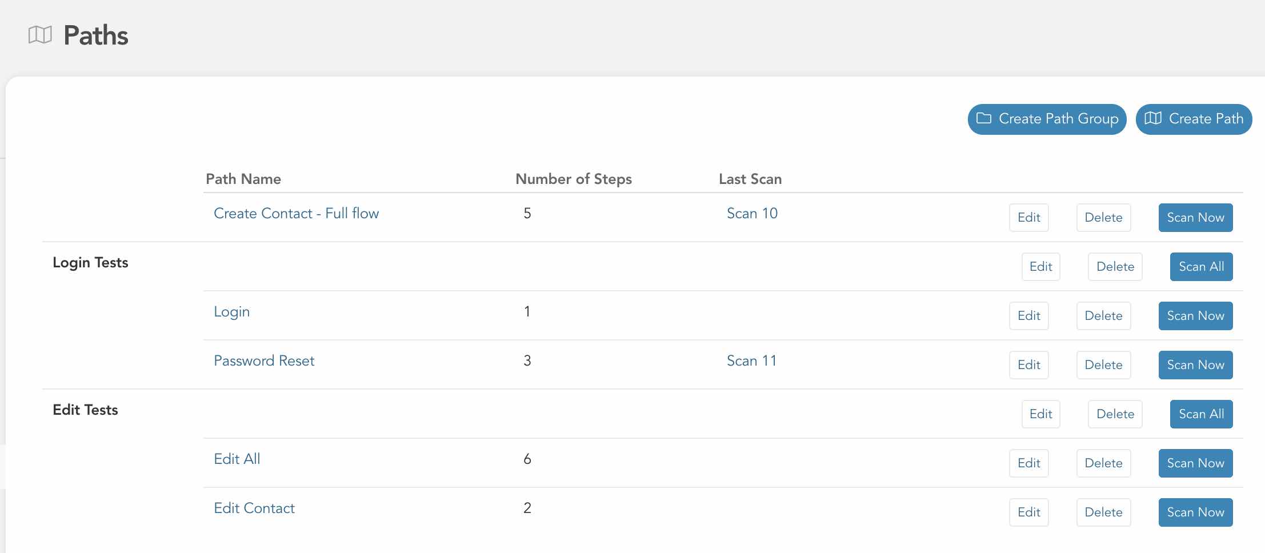This screenshot has width=1265, height=553.
Task: Edit the Create Contact - Full flow path
Action: click(1029, 218)
